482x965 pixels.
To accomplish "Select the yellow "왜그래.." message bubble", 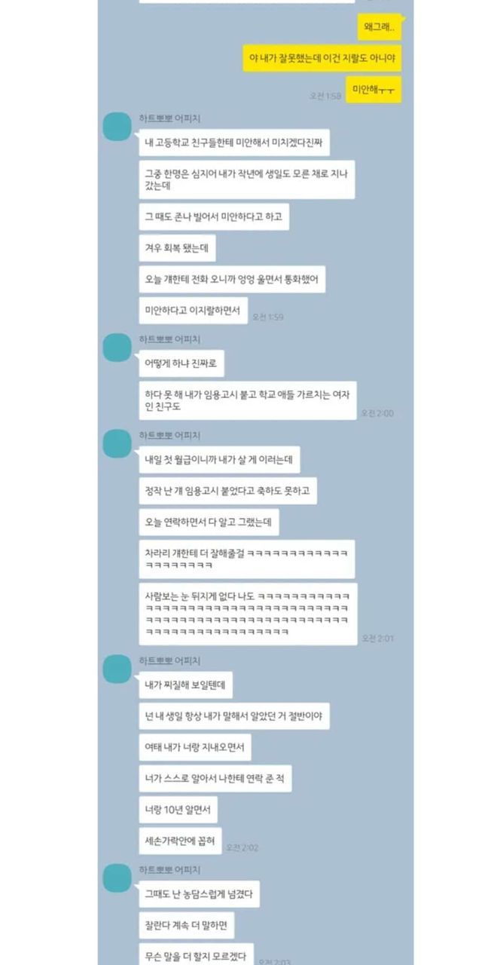I will pyautogui.click(x=380, y=27).
